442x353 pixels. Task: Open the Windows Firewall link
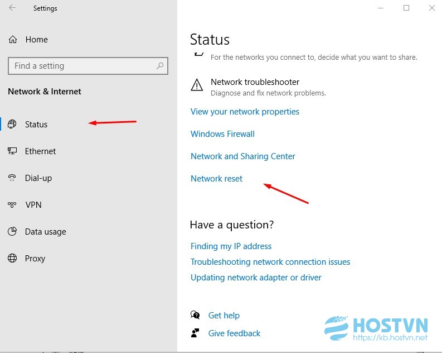click(222, 134)
